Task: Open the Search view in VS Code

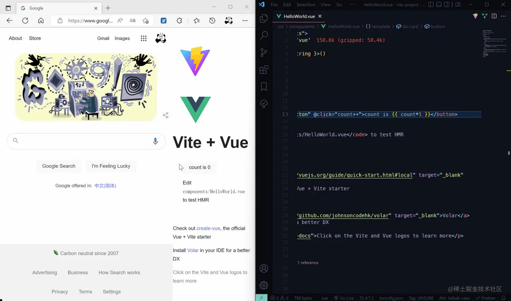Action: (264, 35)
